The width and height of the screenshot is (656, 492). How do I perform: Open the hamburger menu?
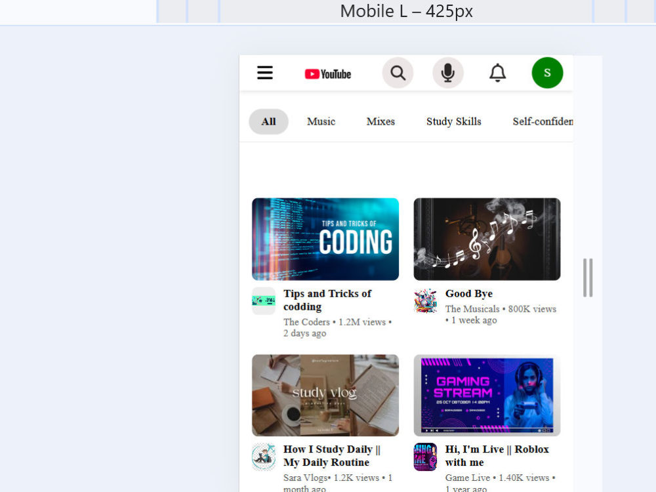265,73
